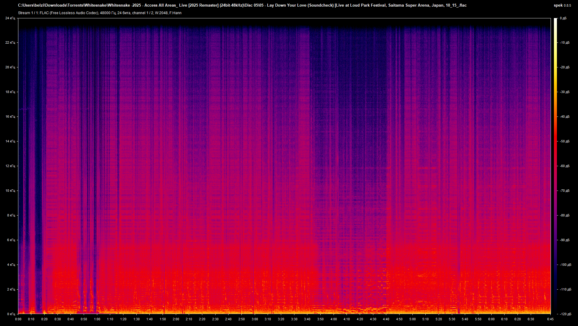Screen dimensions: 578x326
Task: Click the -120 дБ level label
Action: click(565, 314)
